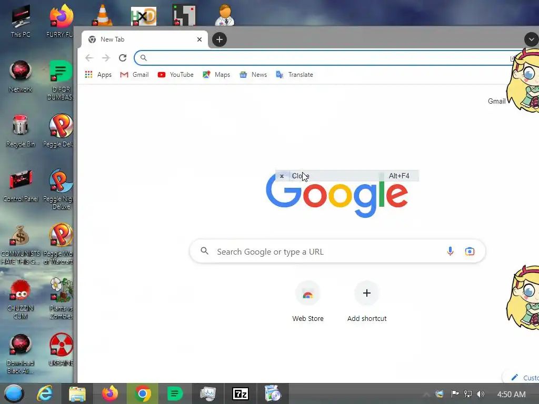Click the Add shortcut plus tile
The height and width of the screenshot is (404, 539).
coord(367,301)
